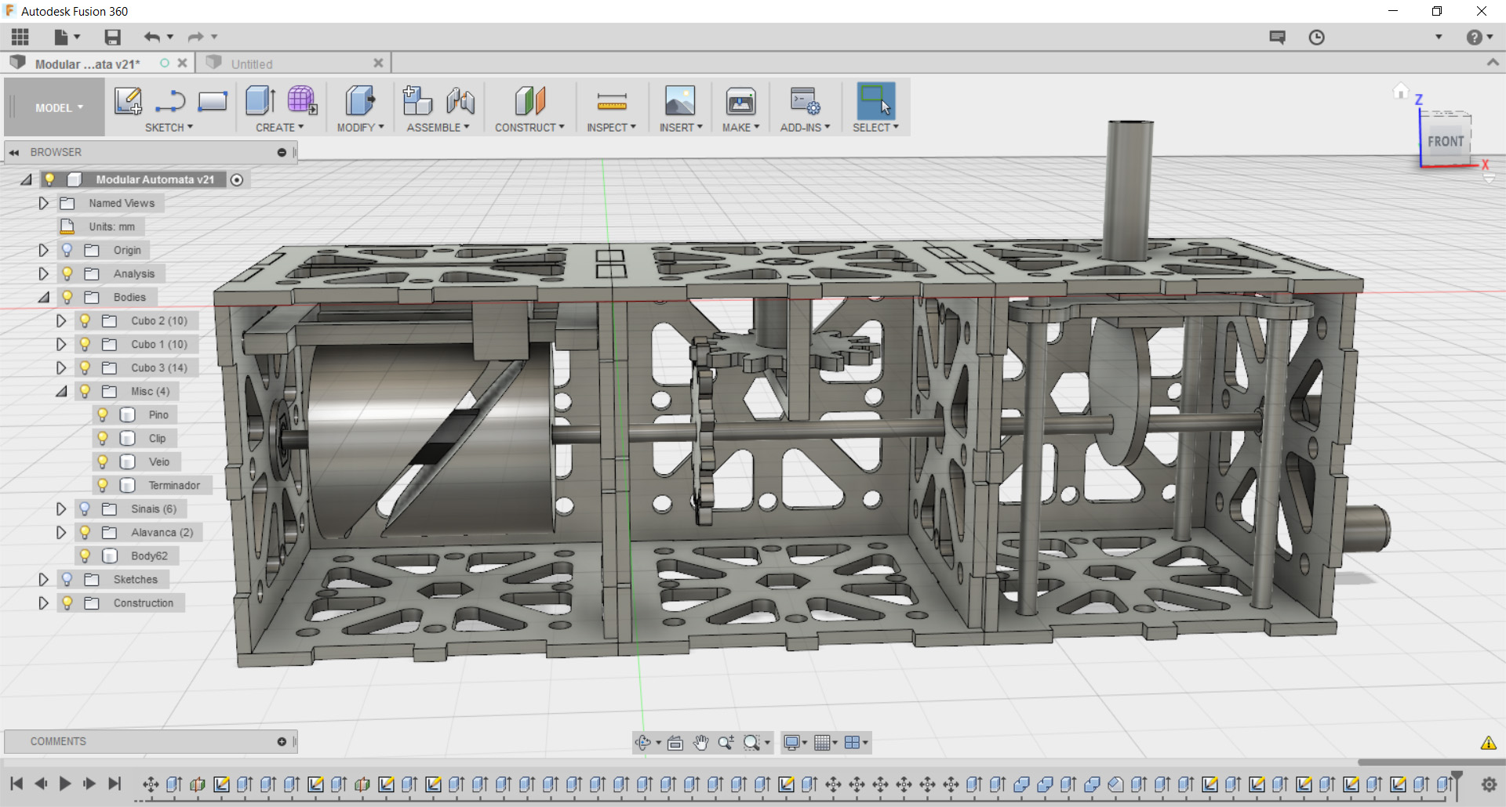Screen dimensions: 1506x807
Task: Switch to the Untitled tab
Action: [x=252, y=64]
